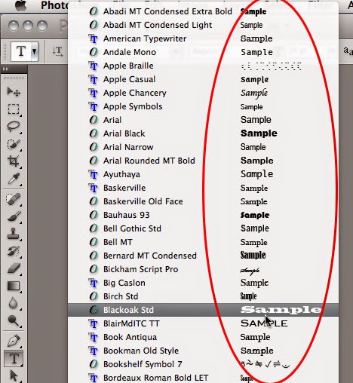Select the Rectangular Marquee tool
This screenshot has height=383, width=353.
click(x=14, y=109)
